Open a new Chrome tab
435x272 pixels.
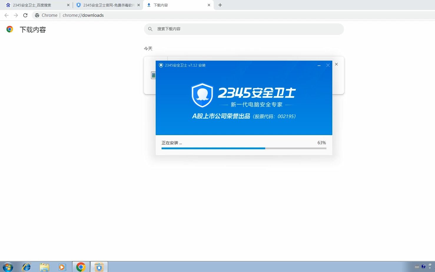pos(220,5)
